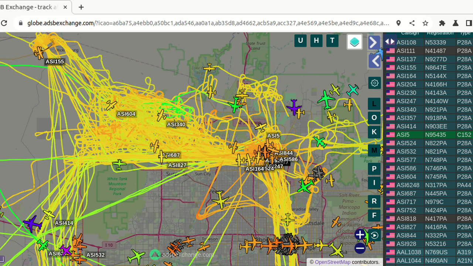Toggle sidebar width with double-arrow button
Viewport: 473px width, 266px height.
pyautogui.click(x=390, y=42)
